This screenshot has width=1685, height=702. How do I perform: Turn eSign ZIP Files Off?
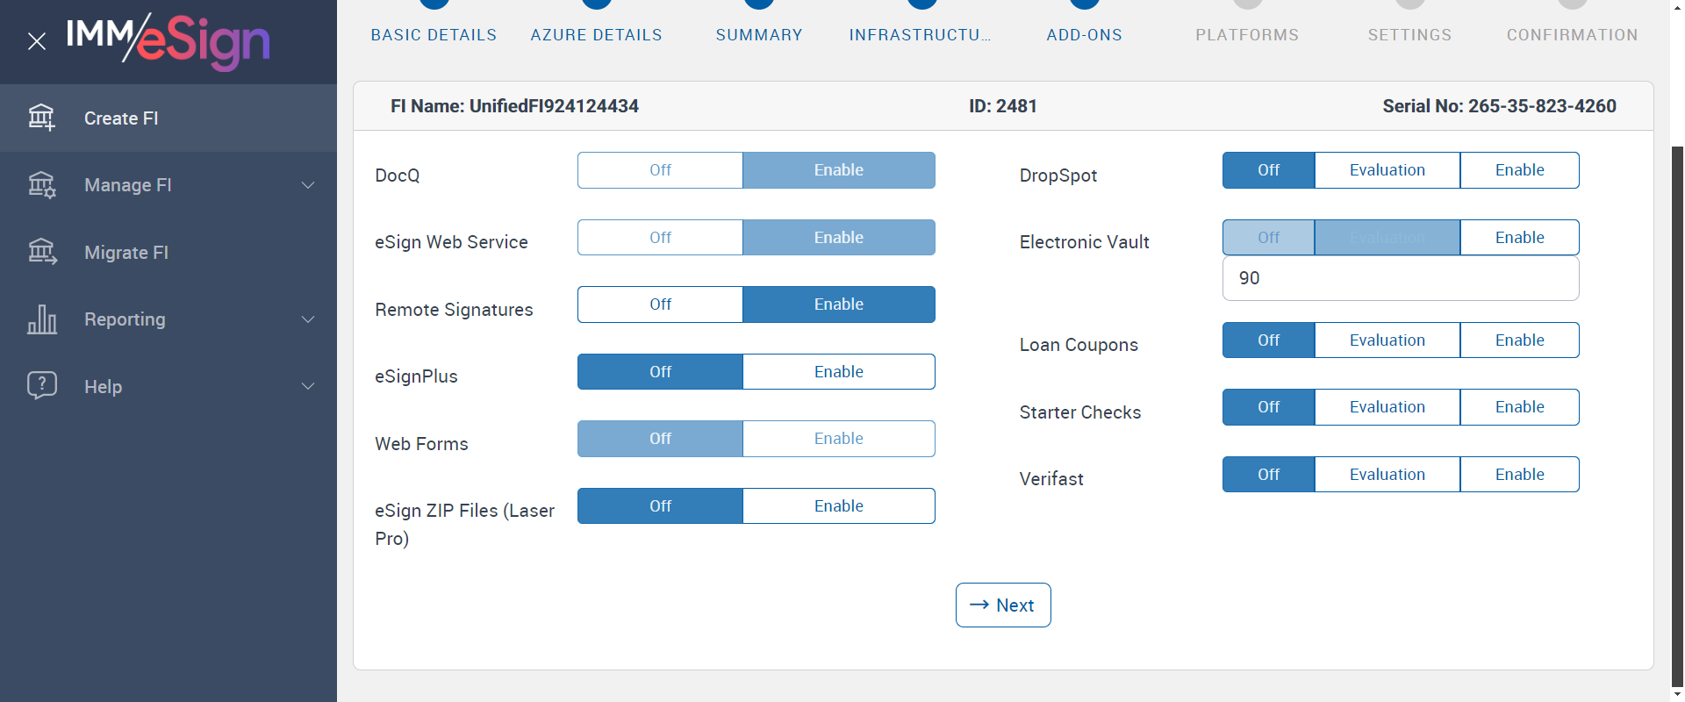coord(660,506)
